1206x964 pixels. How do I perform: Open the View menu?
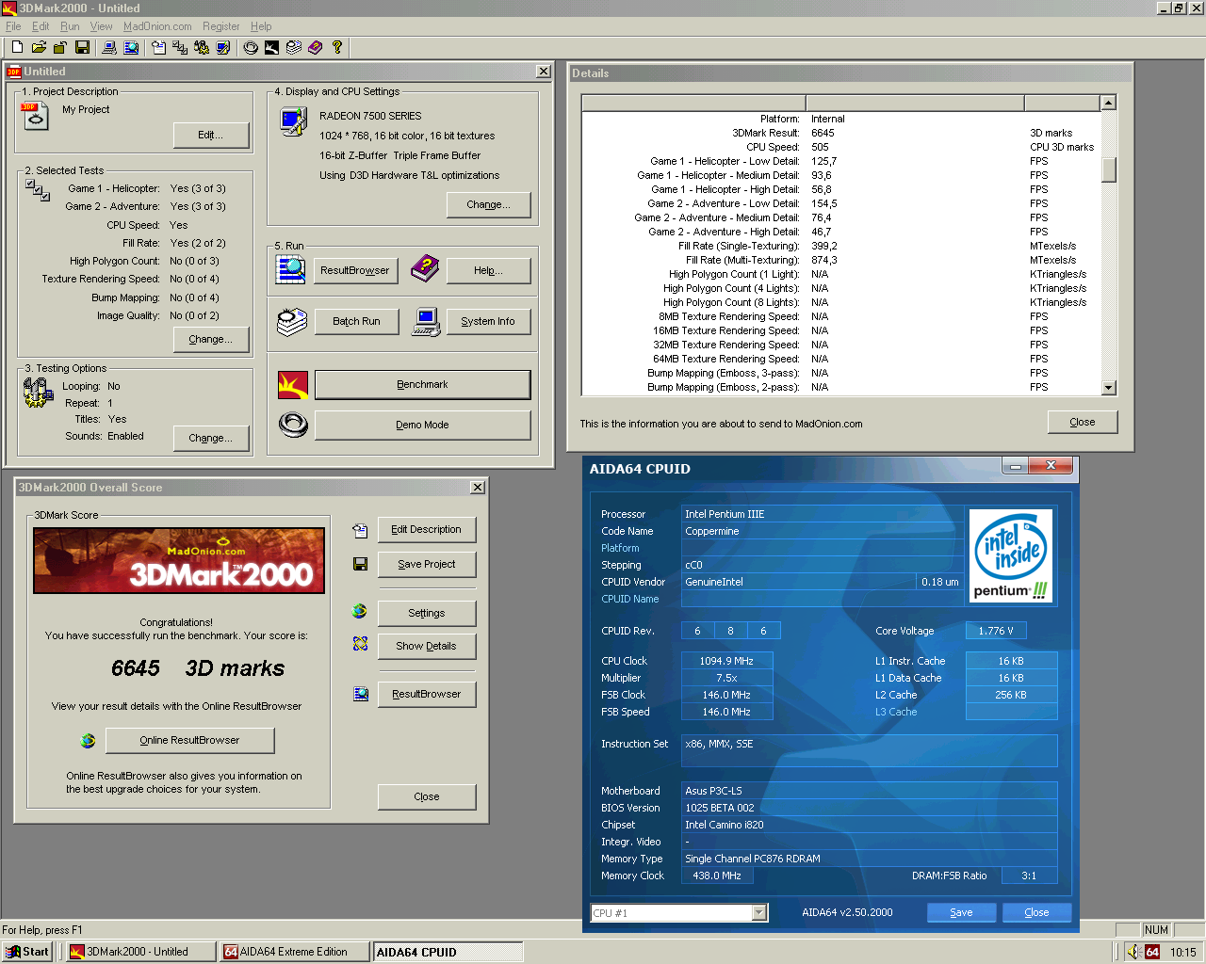pyautogui.click(x=101, y=26)
